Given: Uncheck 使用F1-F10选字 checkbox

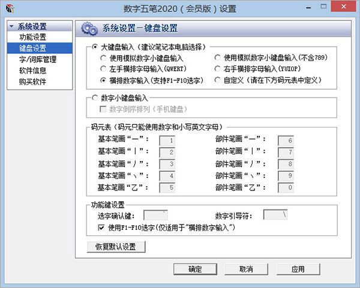Looking at the screenshot, I should [x=101, y=228].
